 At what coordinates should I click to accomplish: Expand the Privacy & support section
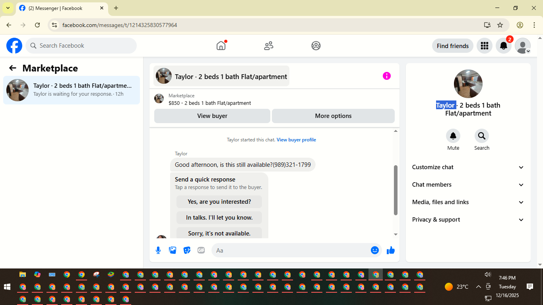pos(468,220)
